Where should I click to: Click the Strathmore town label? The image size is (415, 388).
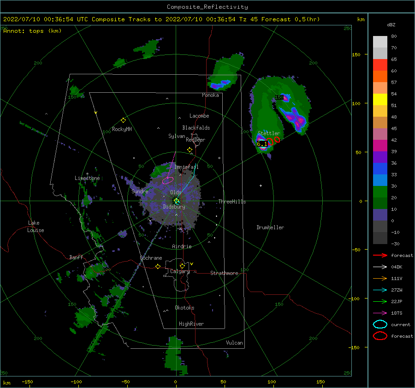coord(224,273)
